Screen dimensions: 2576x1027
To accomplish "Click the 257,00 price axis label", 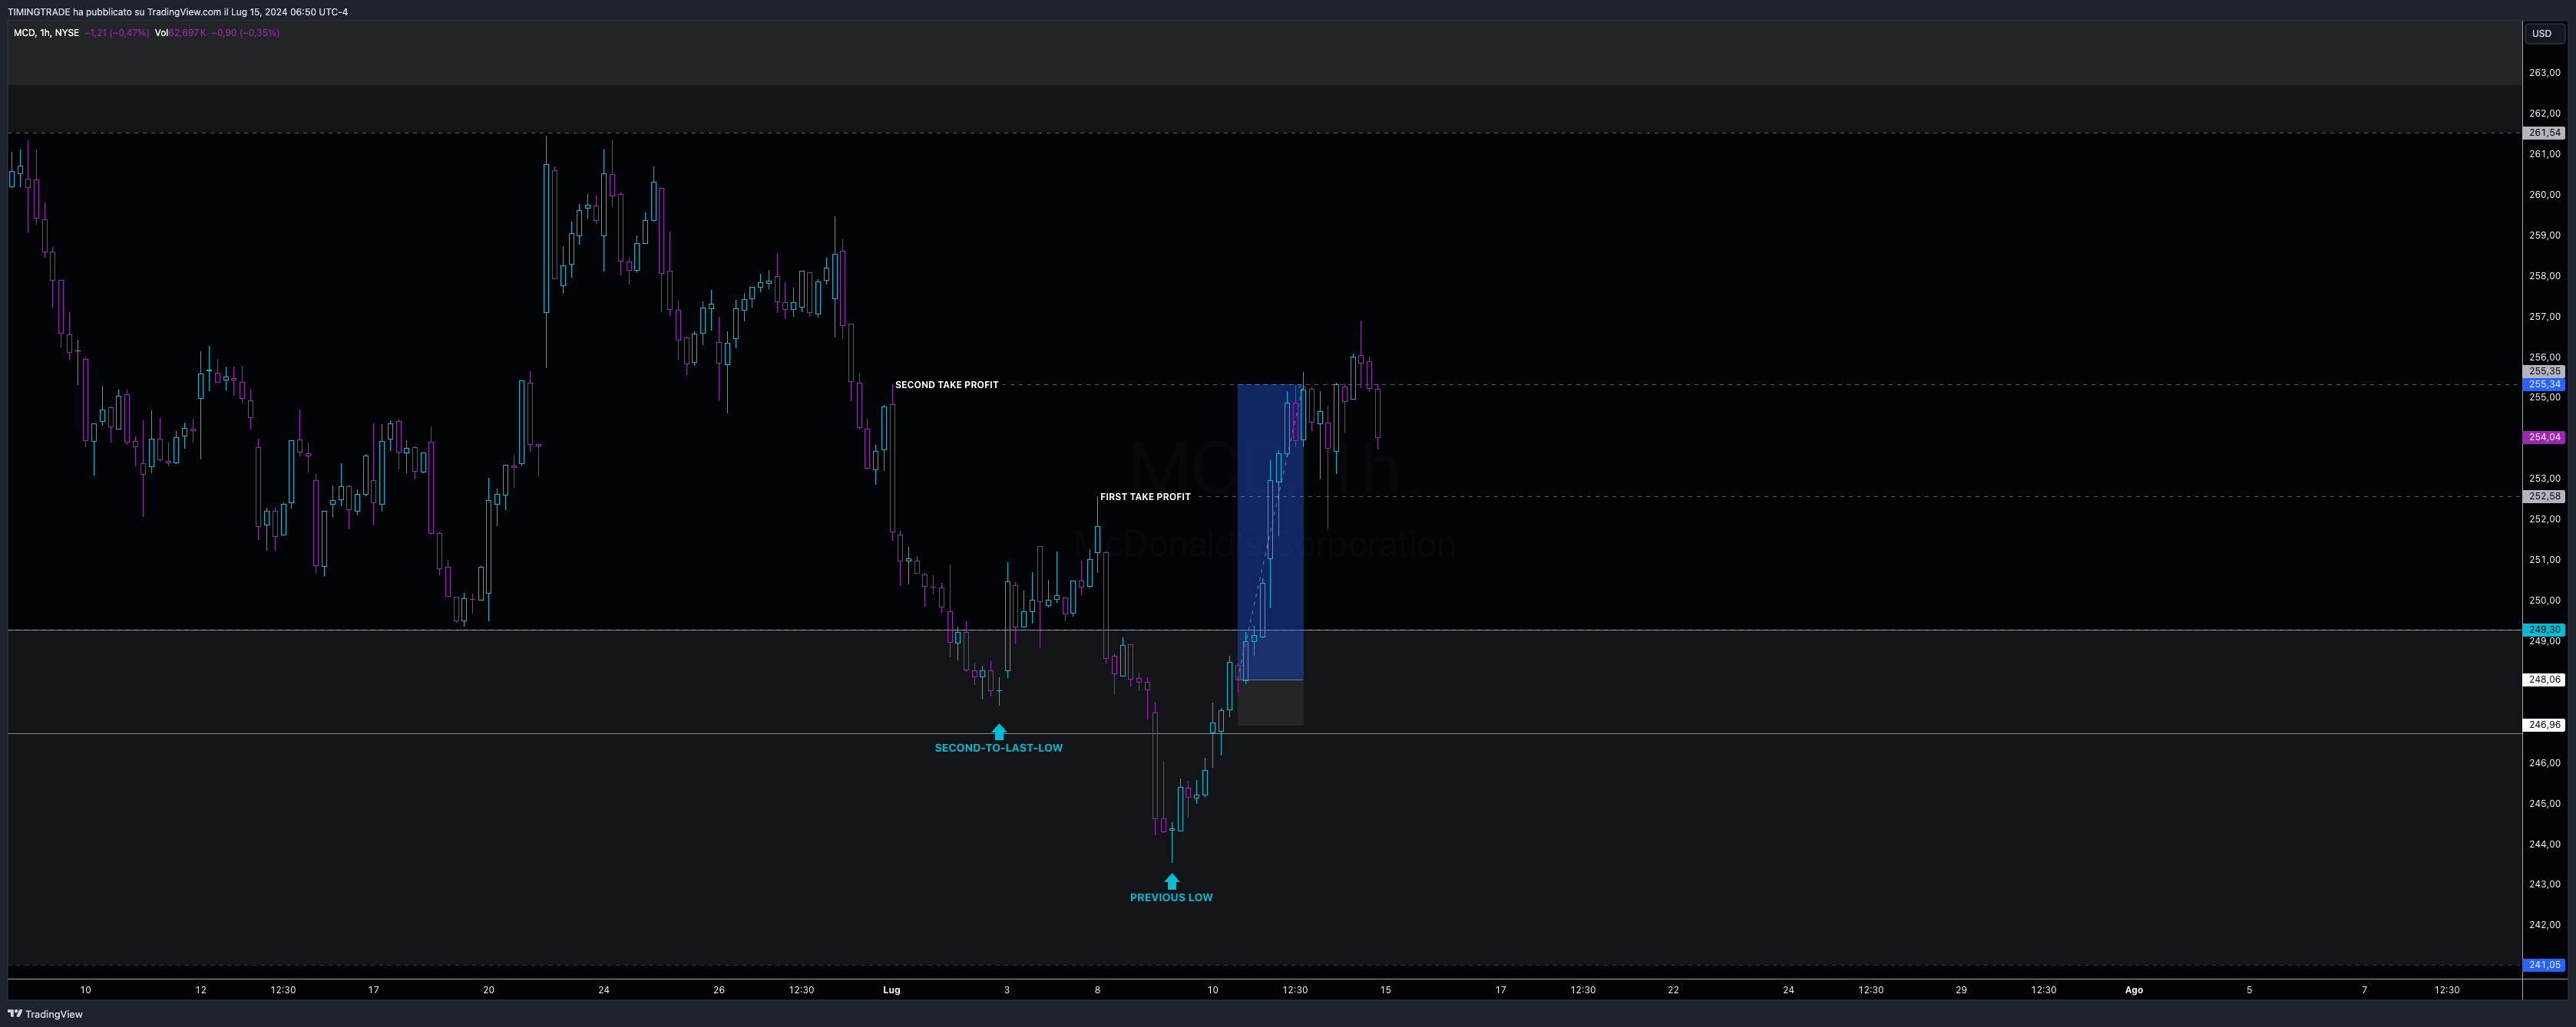I will point(2544,317).
